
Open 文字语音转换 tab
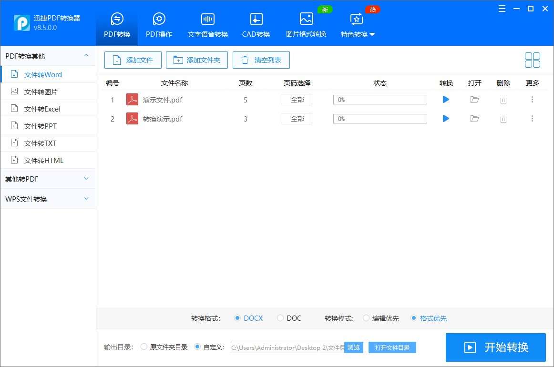[208, 25]
